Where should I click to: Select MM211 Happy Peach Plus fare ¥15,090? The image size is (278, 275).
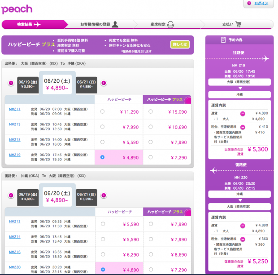[151, 111]
